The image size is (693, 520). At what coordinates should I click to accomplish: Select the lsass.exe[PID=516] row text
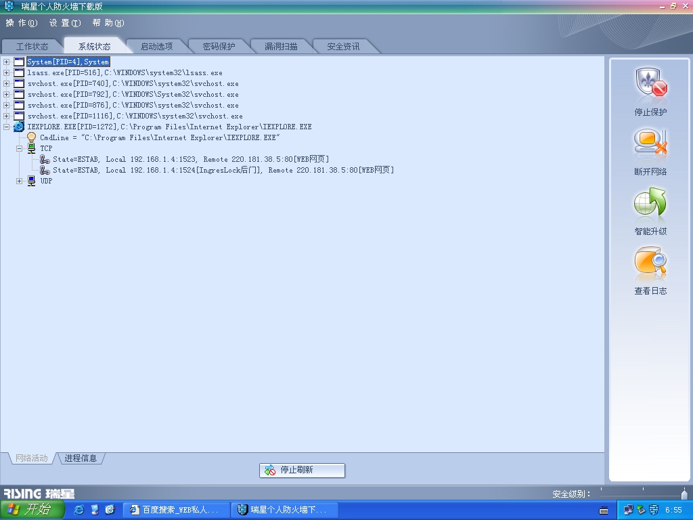[125, 72]
